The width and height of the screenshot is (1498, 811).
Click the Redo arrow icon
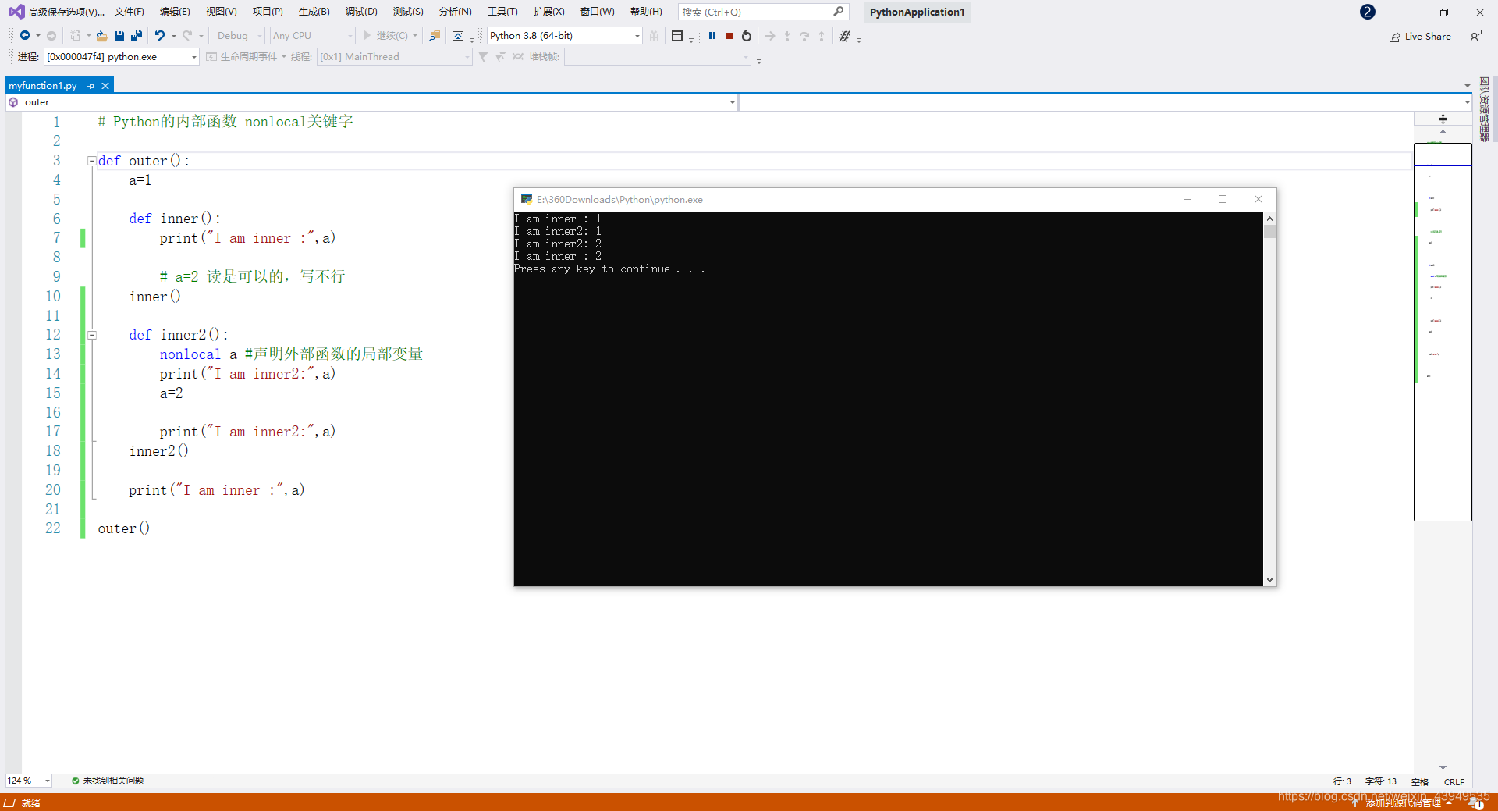[187, 36]
